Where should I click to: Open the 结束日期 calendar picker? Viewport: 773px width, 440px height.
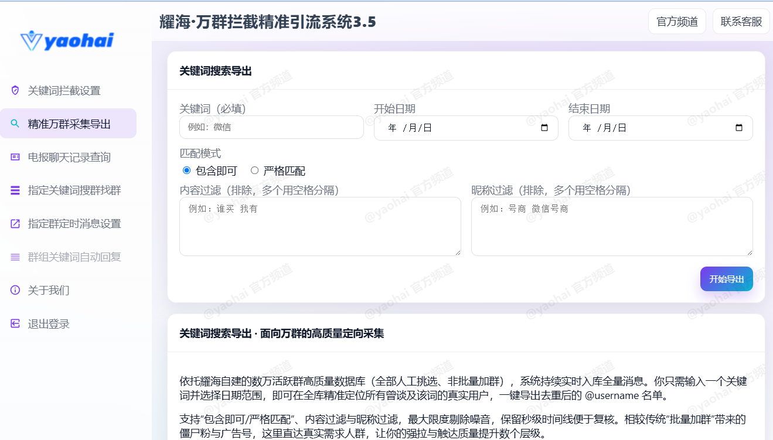[x=739, y=128]
